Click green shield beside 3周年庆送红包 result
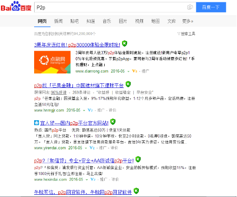Screen dimensions: 237x197 point(124,44)
